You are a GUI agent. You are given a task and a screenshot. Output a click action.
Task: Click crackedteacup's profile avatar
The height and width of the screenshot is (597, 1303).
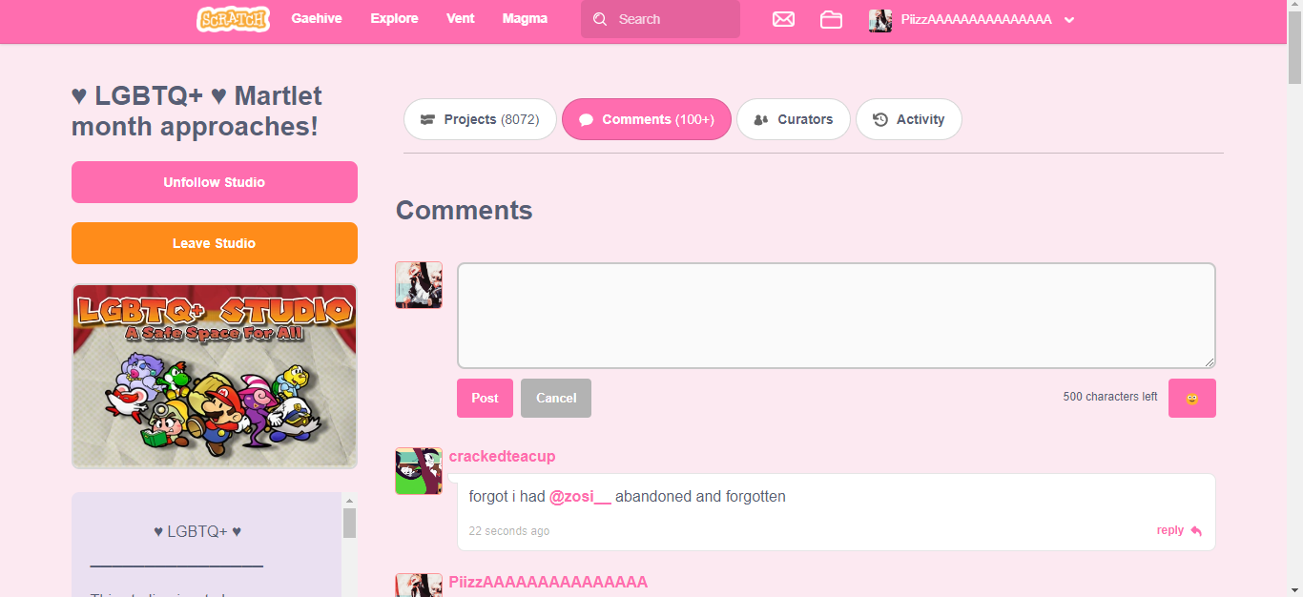(x=419, y=471)
